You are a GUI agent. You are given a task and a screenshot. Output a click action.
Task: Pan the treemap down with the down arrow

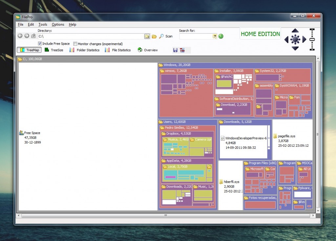tap(295, 49)
